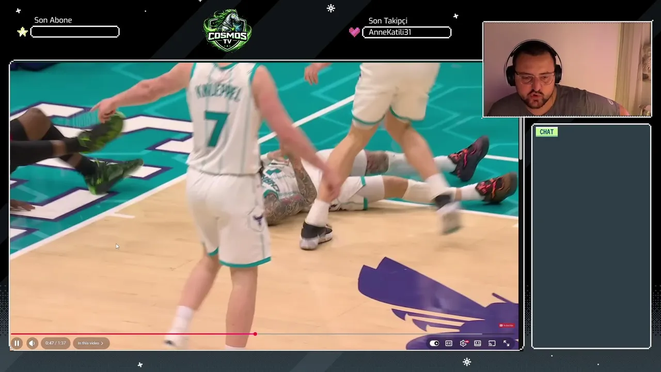Toggle the autoplay switch
Screen dimensions: 661x372
pyautogui.click(x=434, y=343)
